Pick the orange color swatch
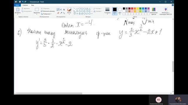 tap(135, 8)
